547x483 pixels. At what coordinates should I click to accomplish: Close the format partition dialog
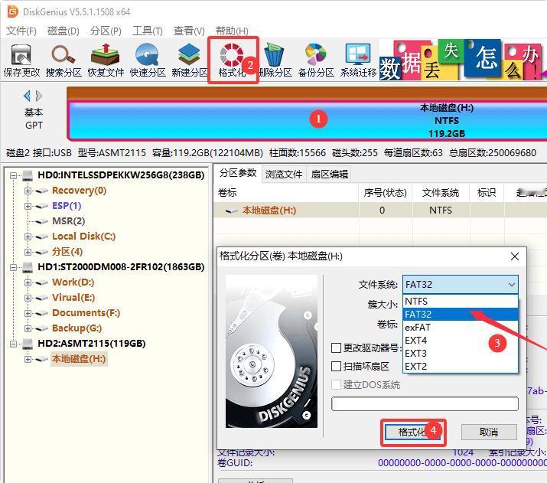click(x=515, y=256)
